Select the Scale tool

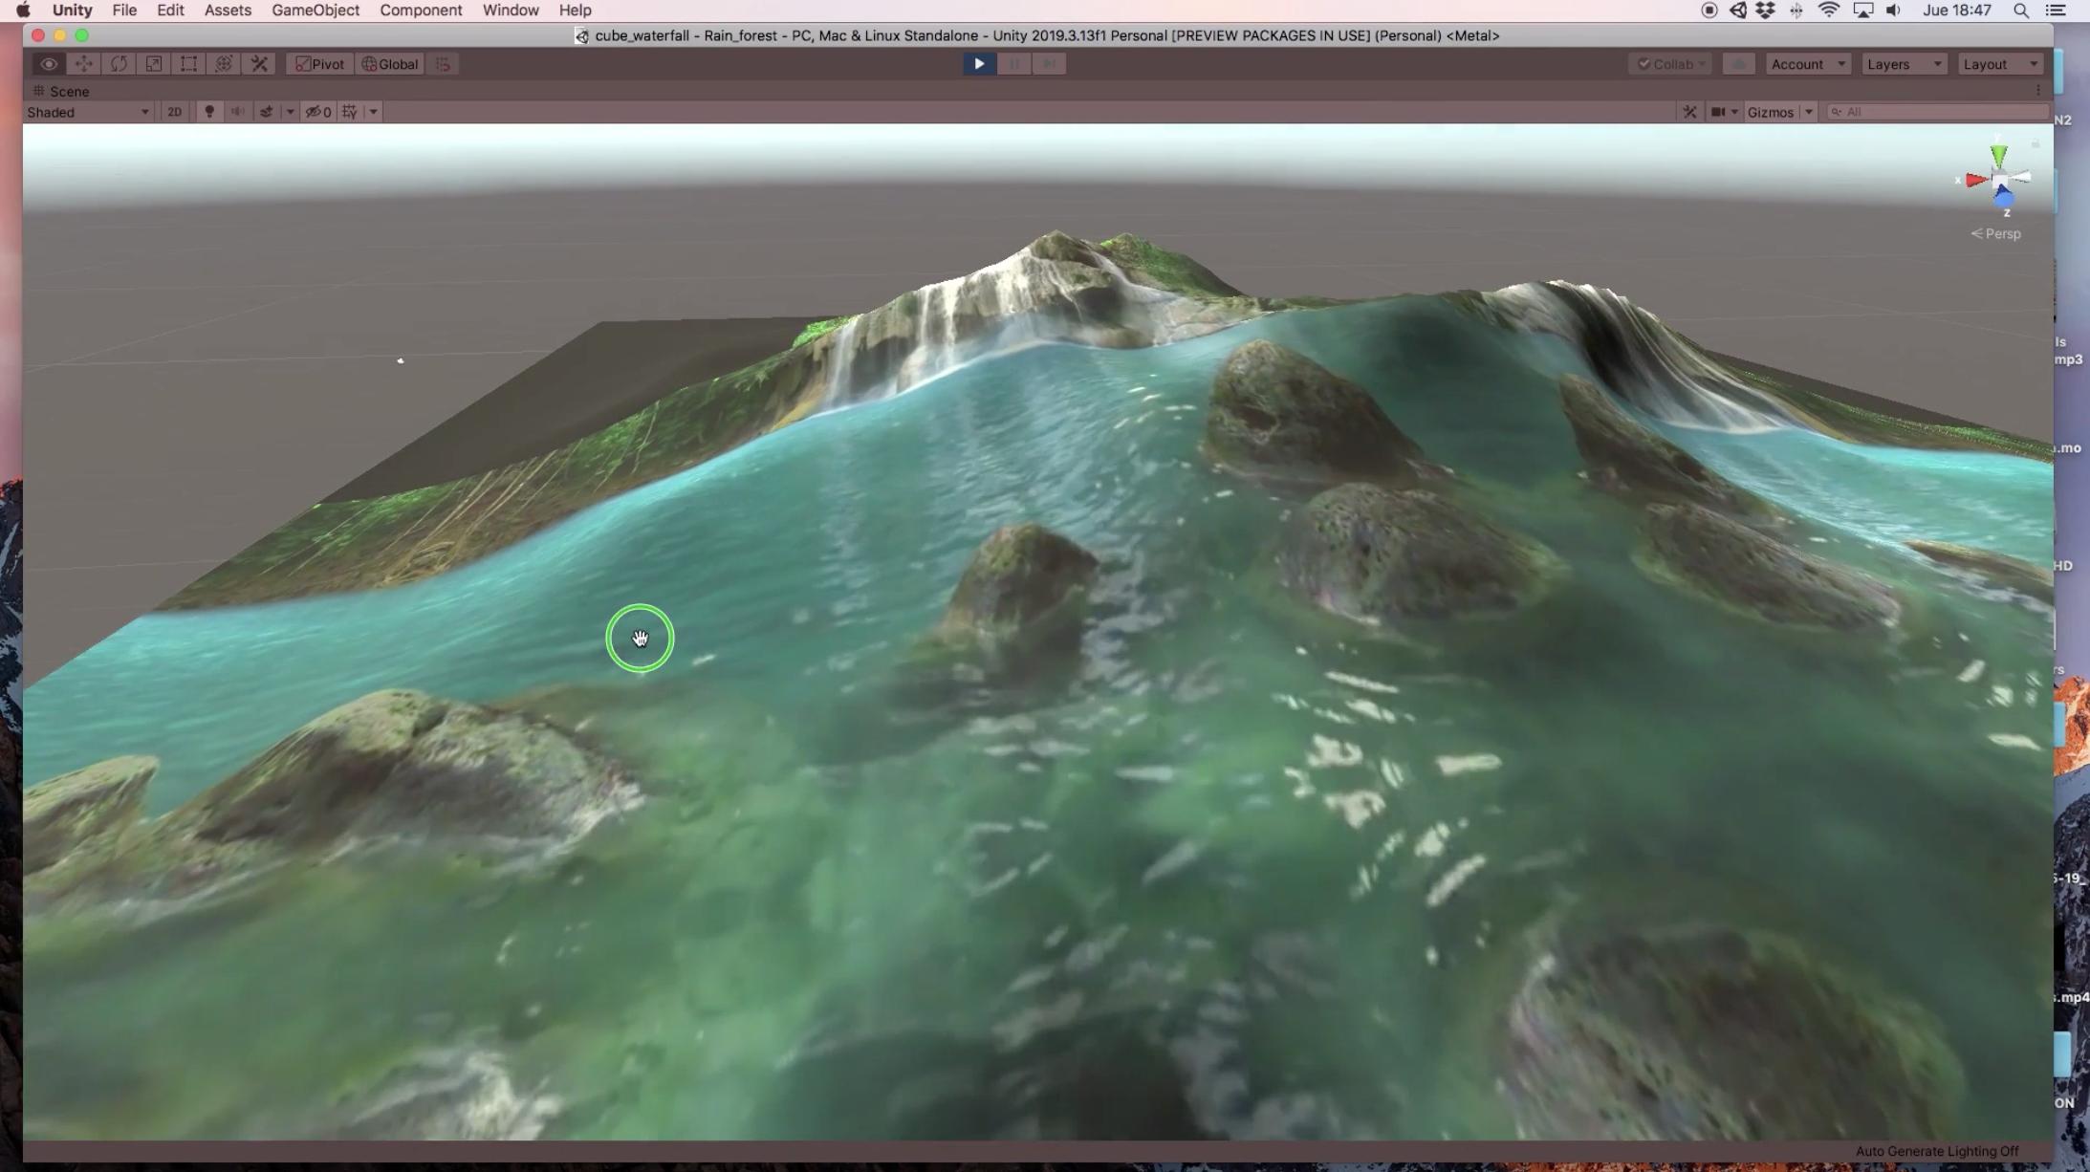point(153,64)
